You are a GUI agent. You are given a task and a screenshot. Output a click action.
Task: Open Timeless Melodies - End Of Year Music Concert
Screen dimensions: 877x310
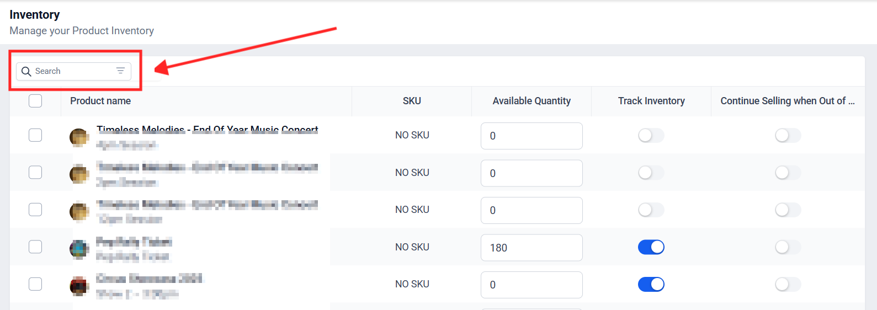tap(207, 130)
